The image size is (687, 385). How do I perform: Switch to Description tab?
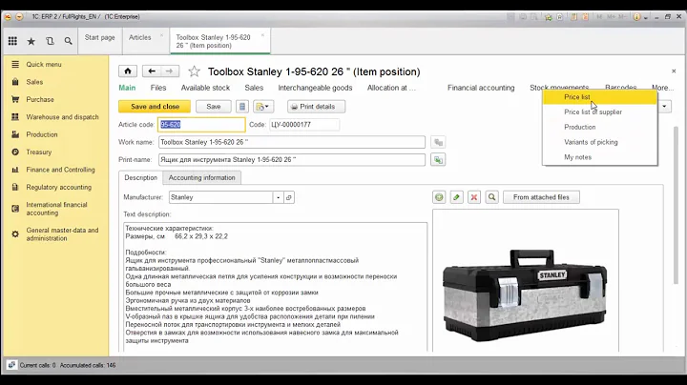click(x=140, y=177)
